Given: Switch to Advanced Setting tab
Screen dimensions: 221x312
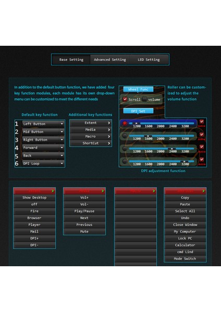Looking at the screenshot, I should pyautogui.click(x=110, y=59).
